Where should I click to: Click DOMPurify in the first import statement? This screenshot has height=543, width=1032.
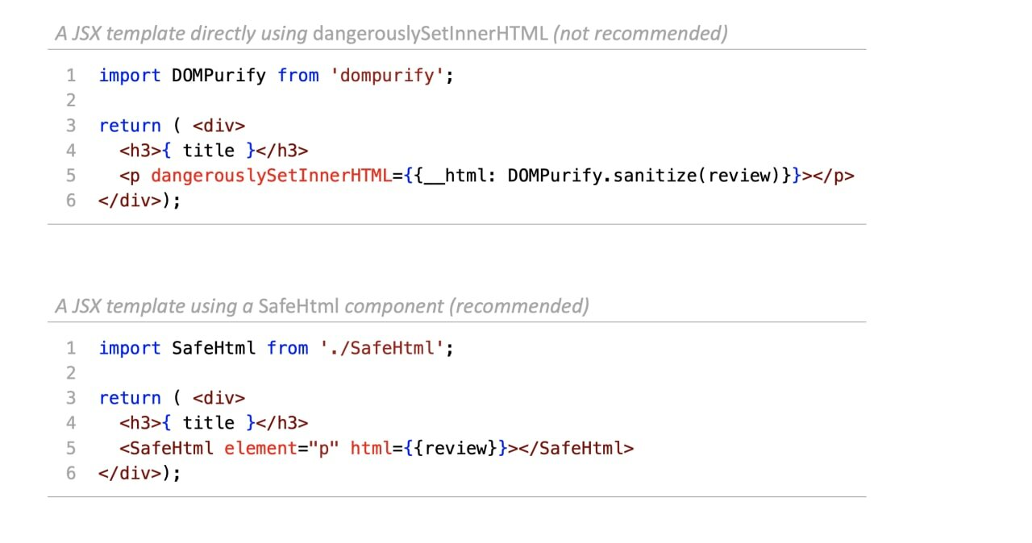pyautogui.click(x=218, y=76)
